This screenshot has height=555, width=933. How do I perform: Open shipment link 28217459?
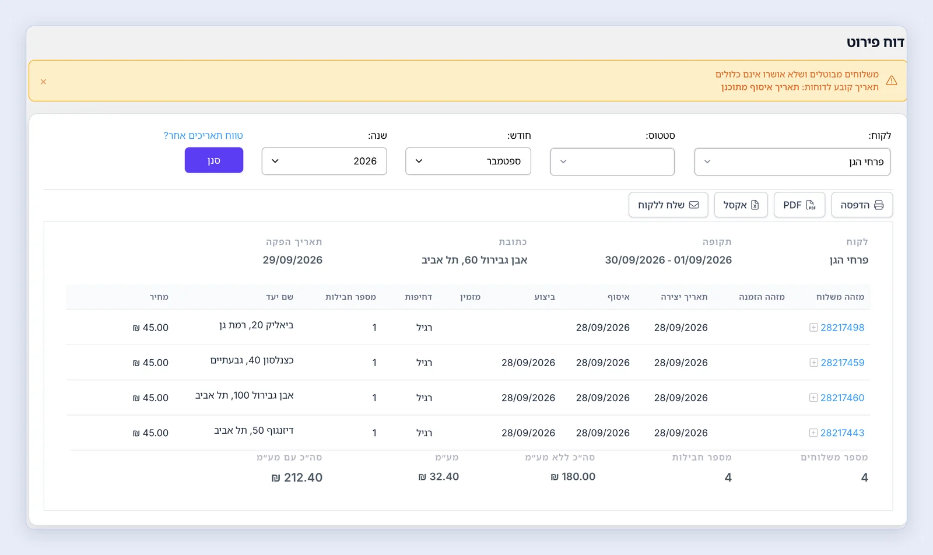coord(843,363)
